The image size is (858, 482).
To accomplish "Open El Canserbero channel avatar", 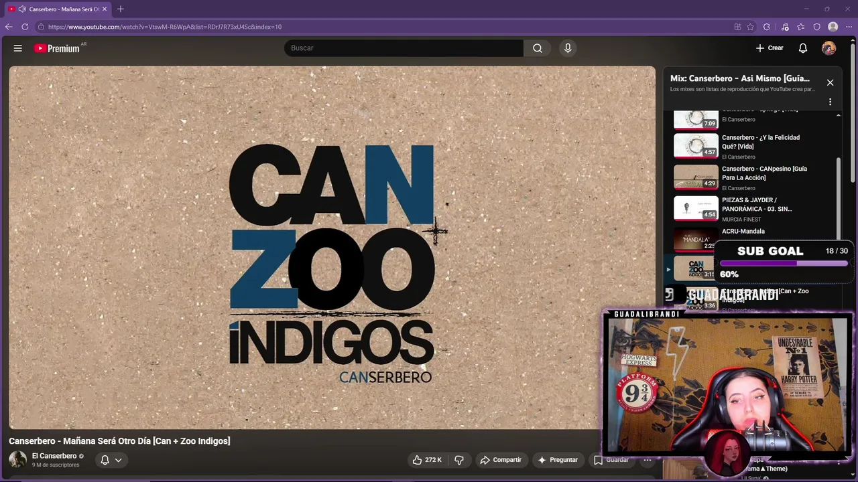I will pyautogui.click(x=17, y=460).
